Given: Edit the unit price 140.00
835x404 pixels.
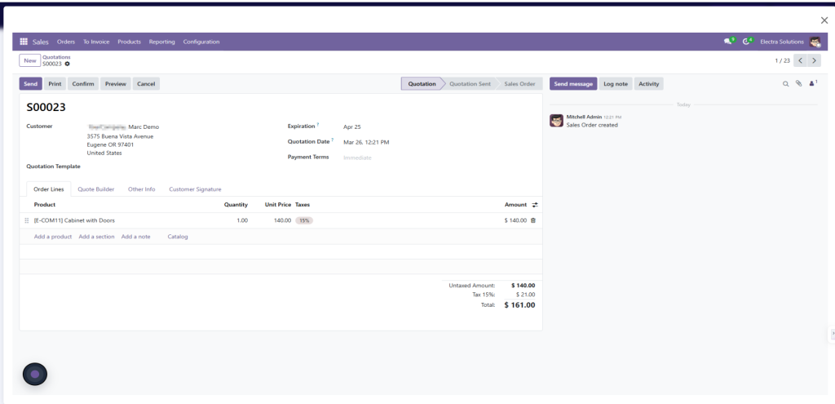Looking at the screenshot, I should coord(282,220).
